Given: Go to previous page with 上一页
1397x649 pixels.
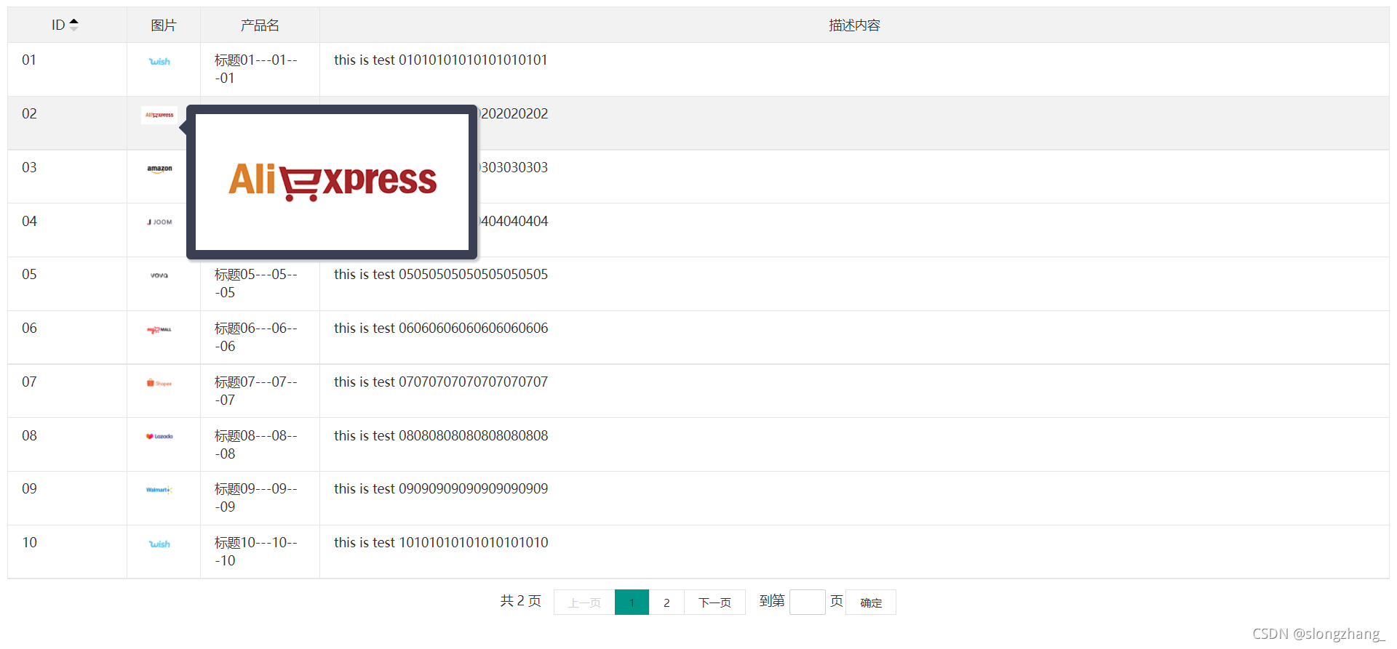Looking at the screenshot, I should (x=584, y=602).
